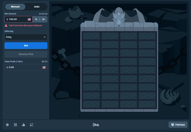Click the Bet Amount input field
Image resolution: width=191 pixels, height=132 pixels.
pyautogui.click(x=19, y=19)
